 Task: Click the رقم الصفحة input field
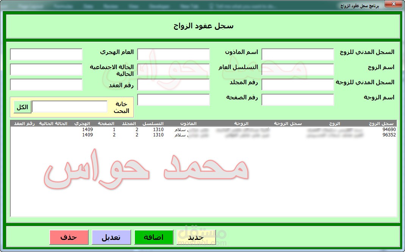pyautogui.click(x=173, y=100)
